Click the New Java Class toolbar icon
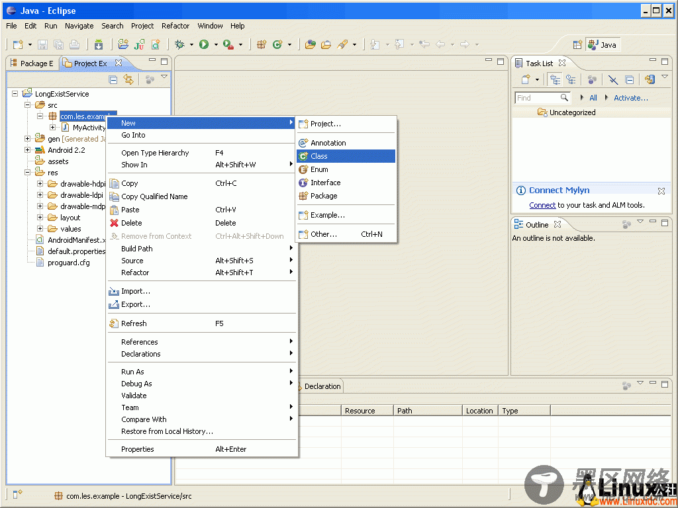Screen dimensions: 678x508 tap(277, 44)
